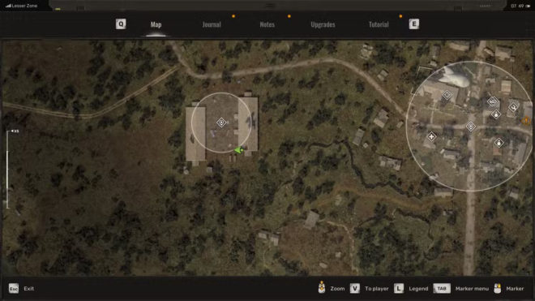Click the map zoom level slider bar

coord(7,170)
